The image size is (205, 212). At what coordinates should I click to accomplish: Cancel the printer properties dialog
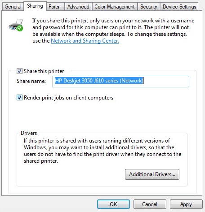coord(150,204)
